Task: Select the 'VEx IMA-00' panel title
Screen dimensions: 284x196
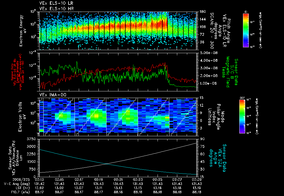Action: (53, 95)
